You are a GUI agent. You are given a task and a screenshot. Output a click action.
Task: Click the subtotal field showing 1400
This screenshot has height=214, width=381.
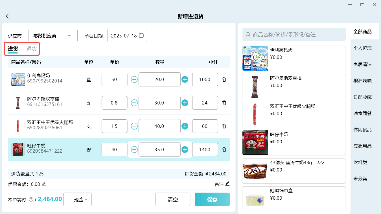click(205, 150)
